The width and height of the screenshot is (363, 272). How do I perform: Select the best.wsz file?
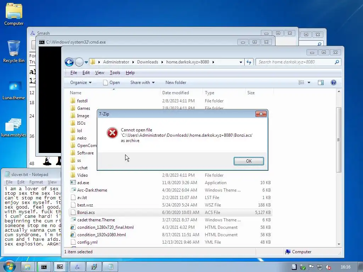[171, 205]
